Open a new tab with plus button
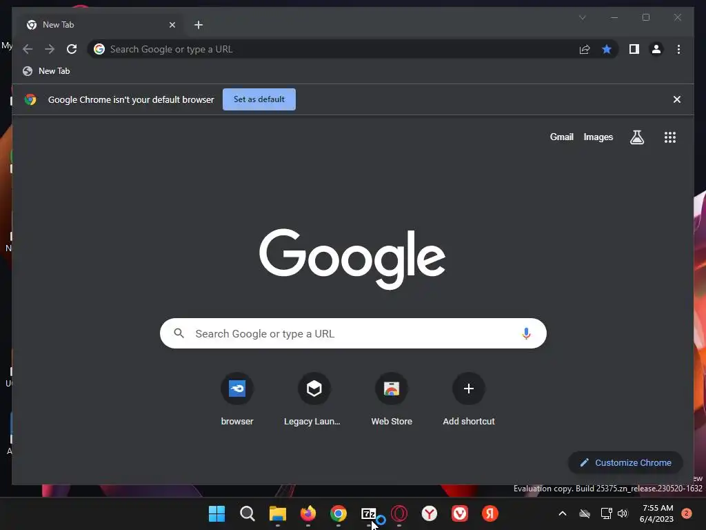Viewport: 706px width, 530px height. (x=199, y=25)
